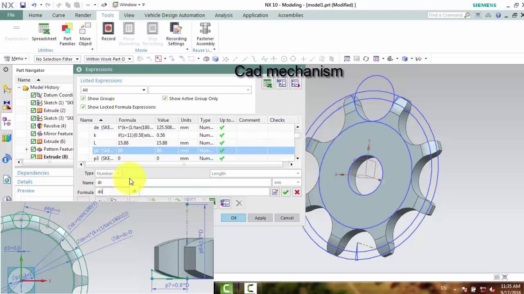524x294 pixels.
Task: Toggle Show Groups checkbox
Action: click(83, 98)
